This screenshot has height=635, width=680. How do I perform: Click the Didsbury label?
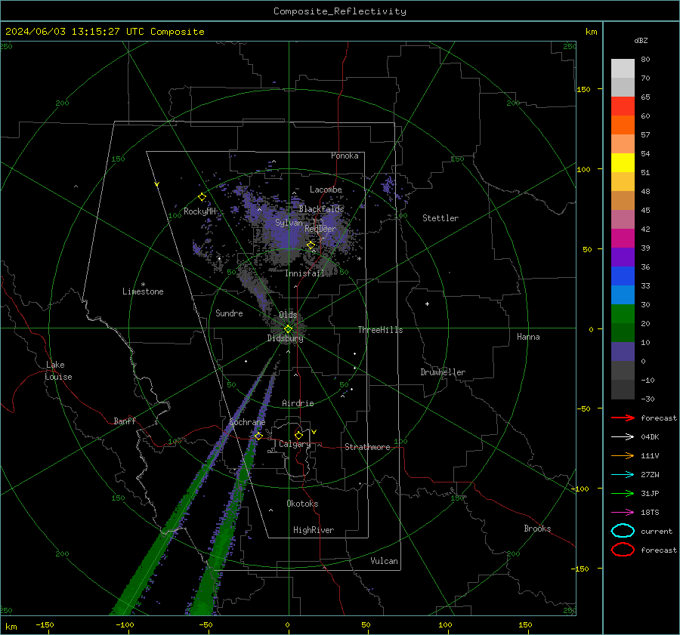click(x=285, y=338)
